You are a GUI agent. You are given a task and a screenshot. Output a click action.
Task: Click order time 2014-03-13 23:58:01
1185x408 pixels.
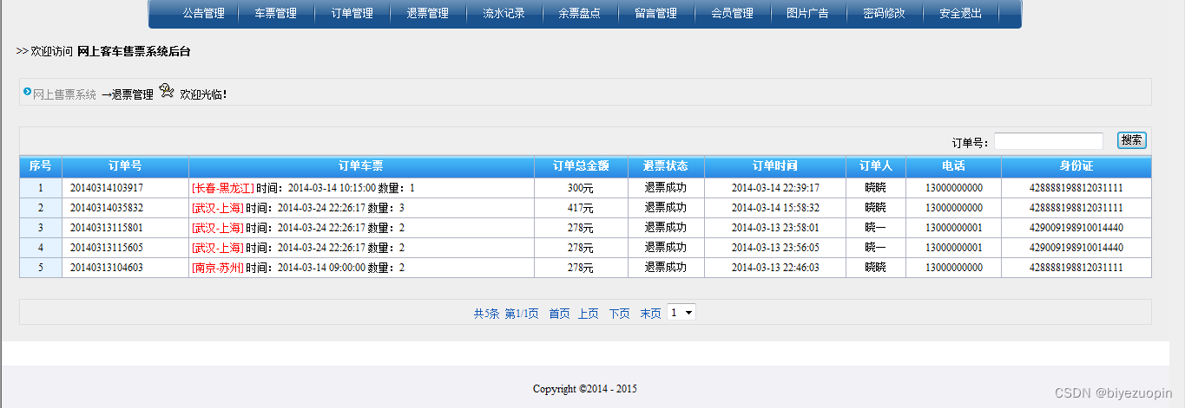click(775, 228)
